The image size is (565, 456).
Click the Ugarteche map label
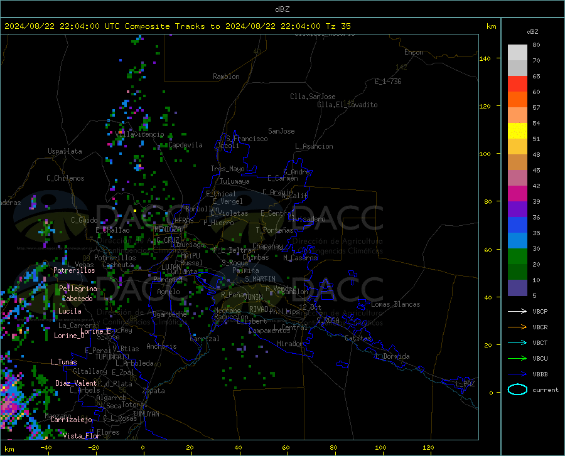coord(169,314)
